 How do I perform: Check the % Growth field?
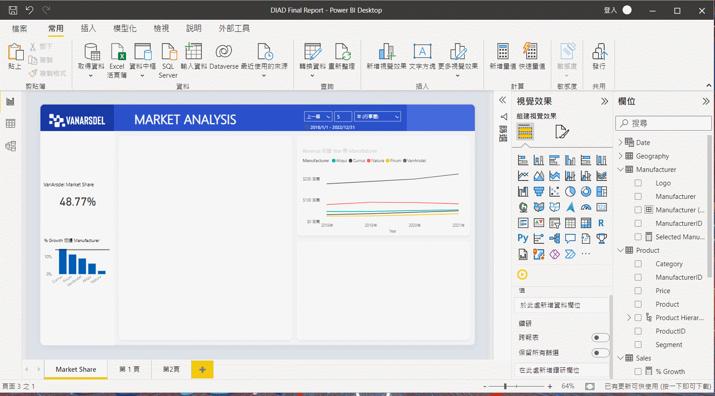638,372
